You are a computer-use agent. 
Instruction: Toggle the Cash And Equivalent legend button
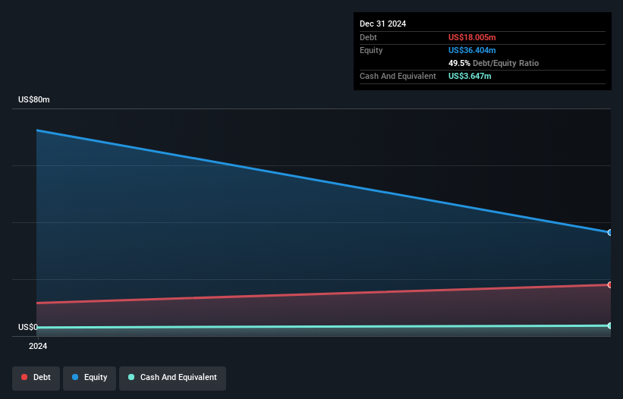[172, 378]
